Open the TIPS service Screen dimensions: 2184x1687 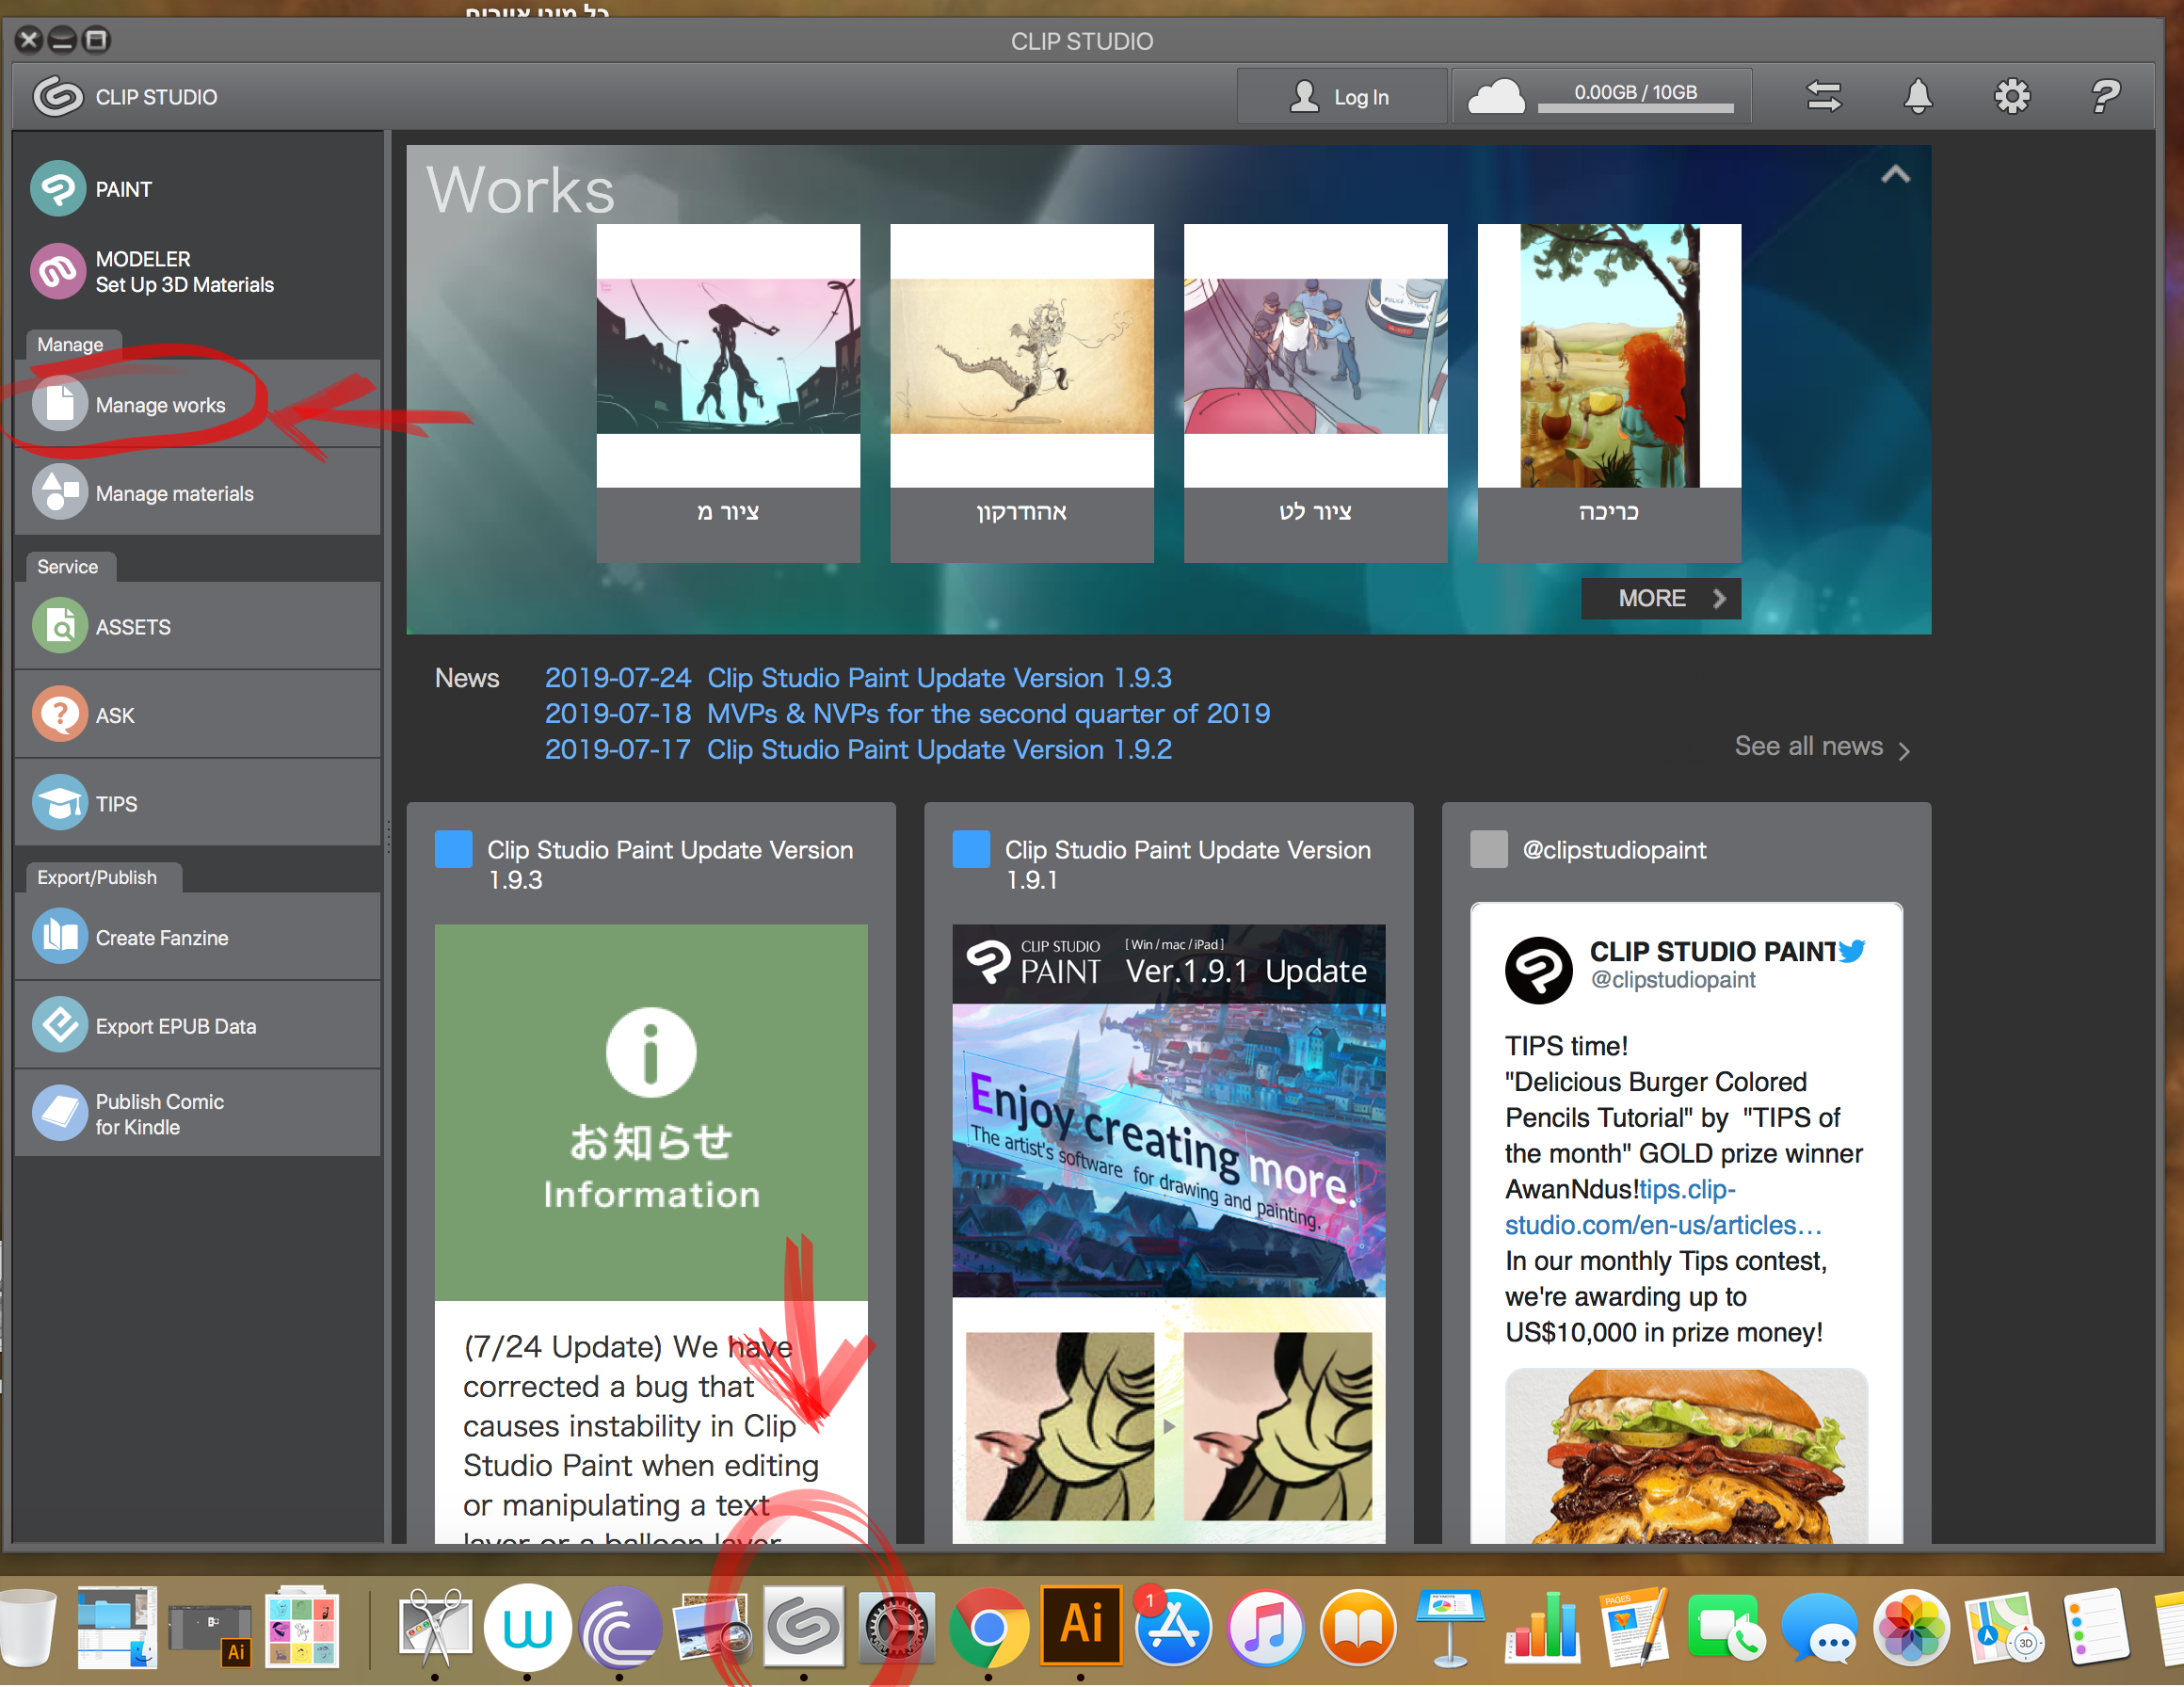(116, 803)
